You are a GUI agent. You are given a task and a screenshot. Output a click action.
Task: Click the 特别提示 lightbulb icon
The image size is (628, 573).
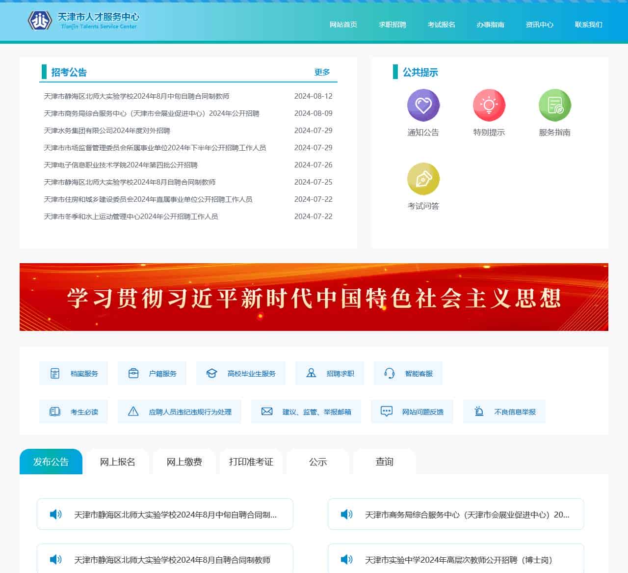489,105
